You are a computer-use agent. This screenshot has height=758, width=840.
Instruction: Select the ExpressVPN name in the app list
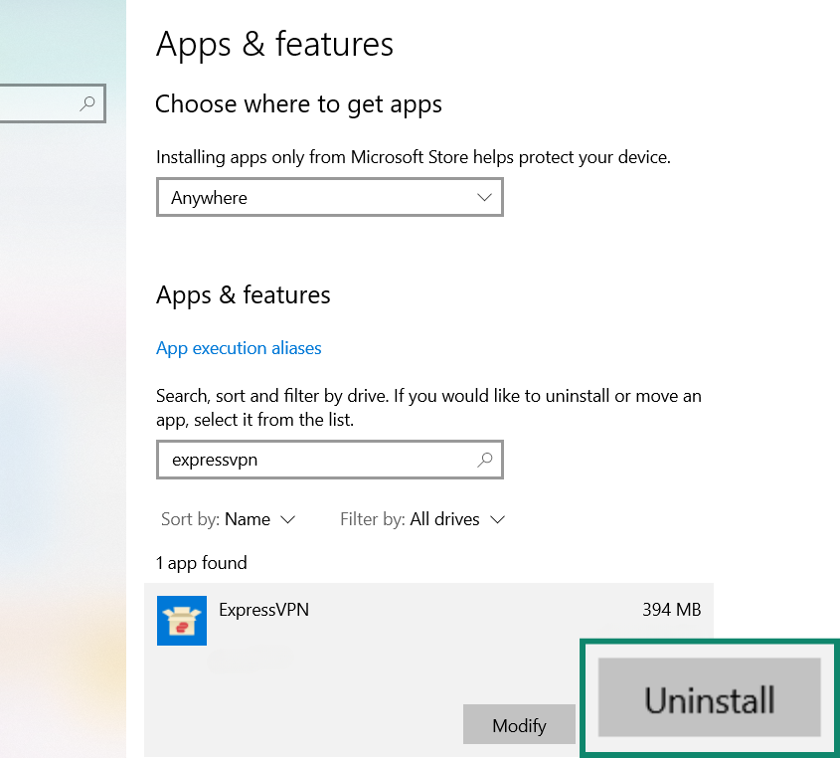tap(263, 610)
